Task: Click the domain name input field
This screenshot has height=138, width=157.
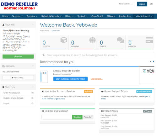Action: pos(57,117)
